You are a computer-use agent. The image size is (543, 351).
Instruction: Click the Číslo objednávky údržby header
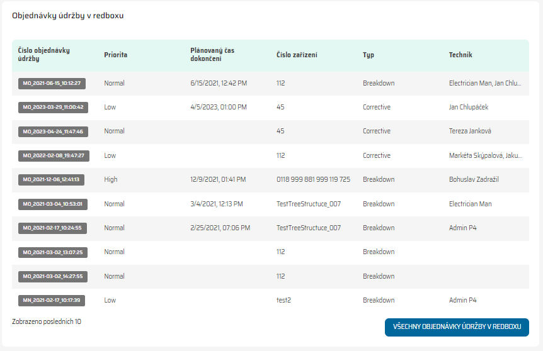point(44,55)
